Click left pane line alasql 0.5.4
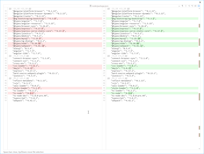This screenshot has height=154, width=204. [x=23, y=49]
